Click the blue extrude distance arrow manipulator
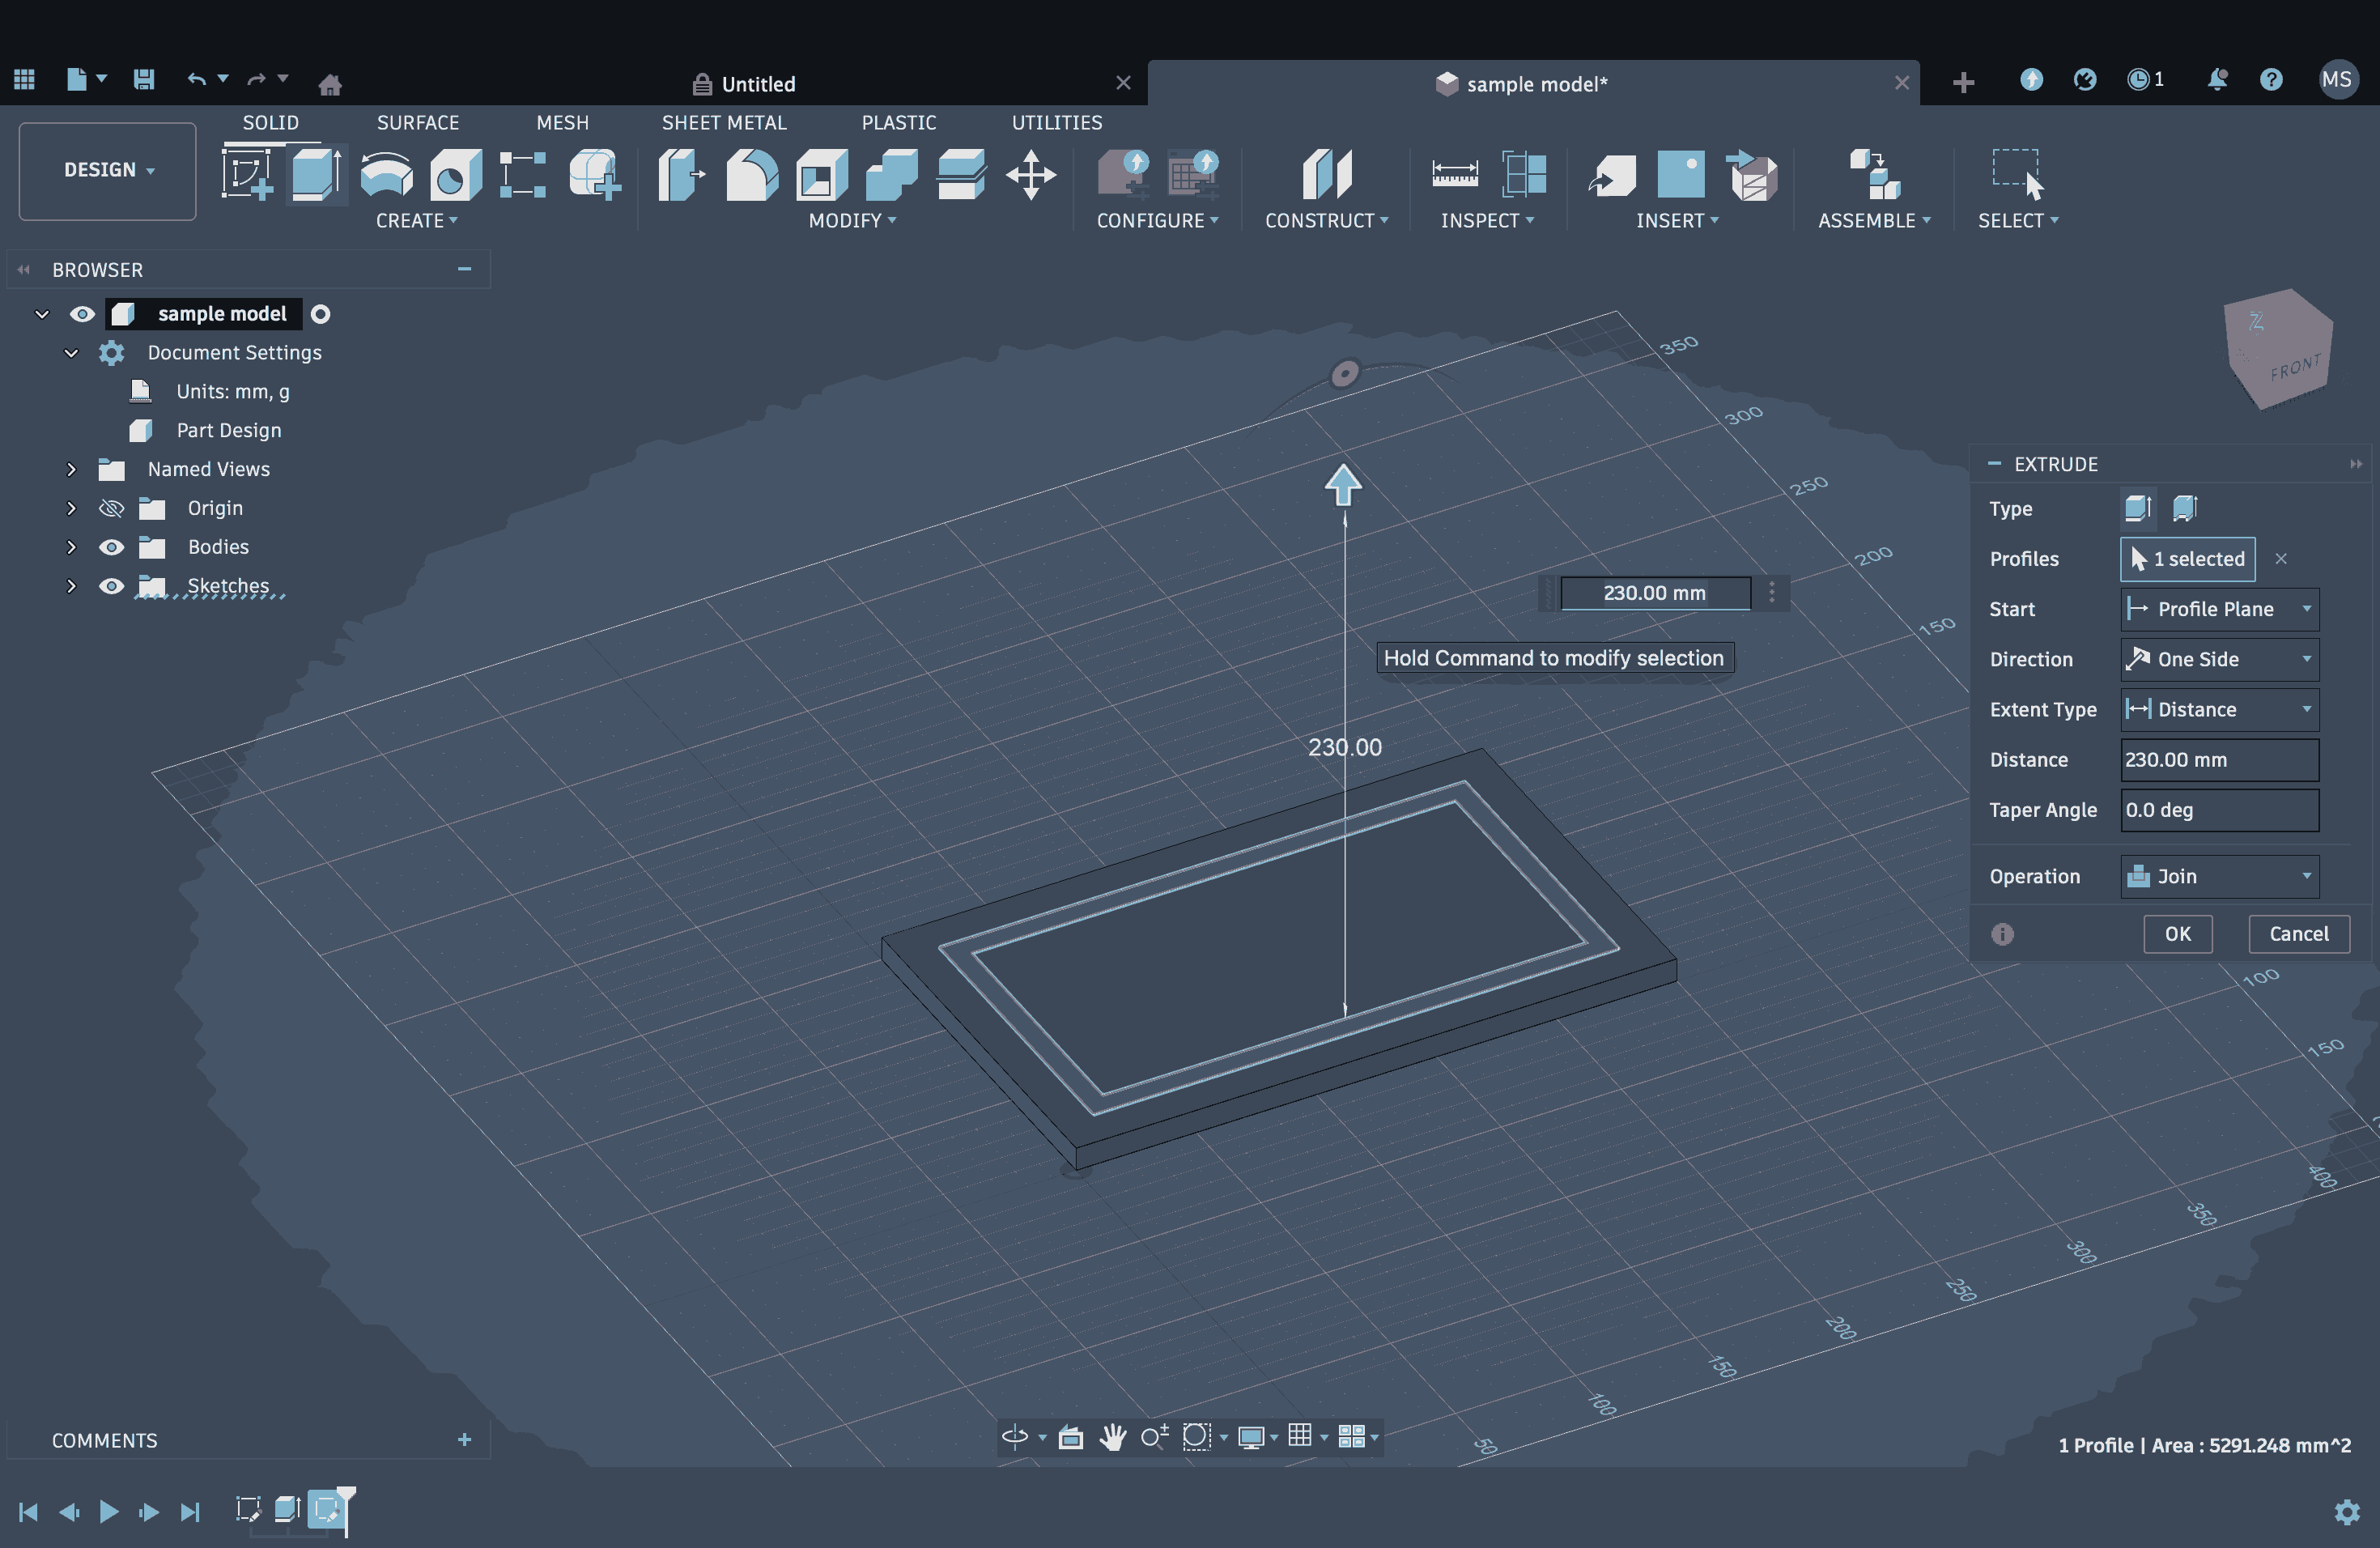 pos(1343,485)
